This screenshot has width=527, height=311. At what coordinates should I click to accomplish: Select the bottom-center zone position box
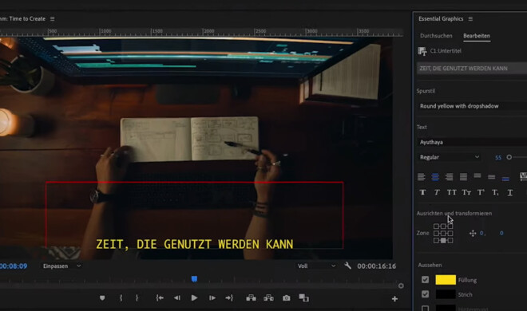(443, 241)
